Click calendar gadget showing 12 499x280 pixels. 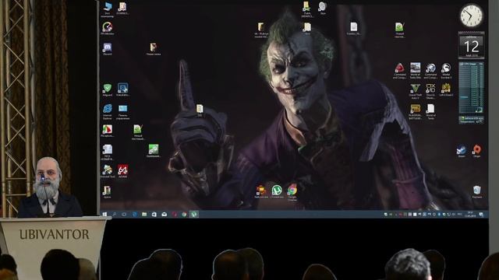471,45
